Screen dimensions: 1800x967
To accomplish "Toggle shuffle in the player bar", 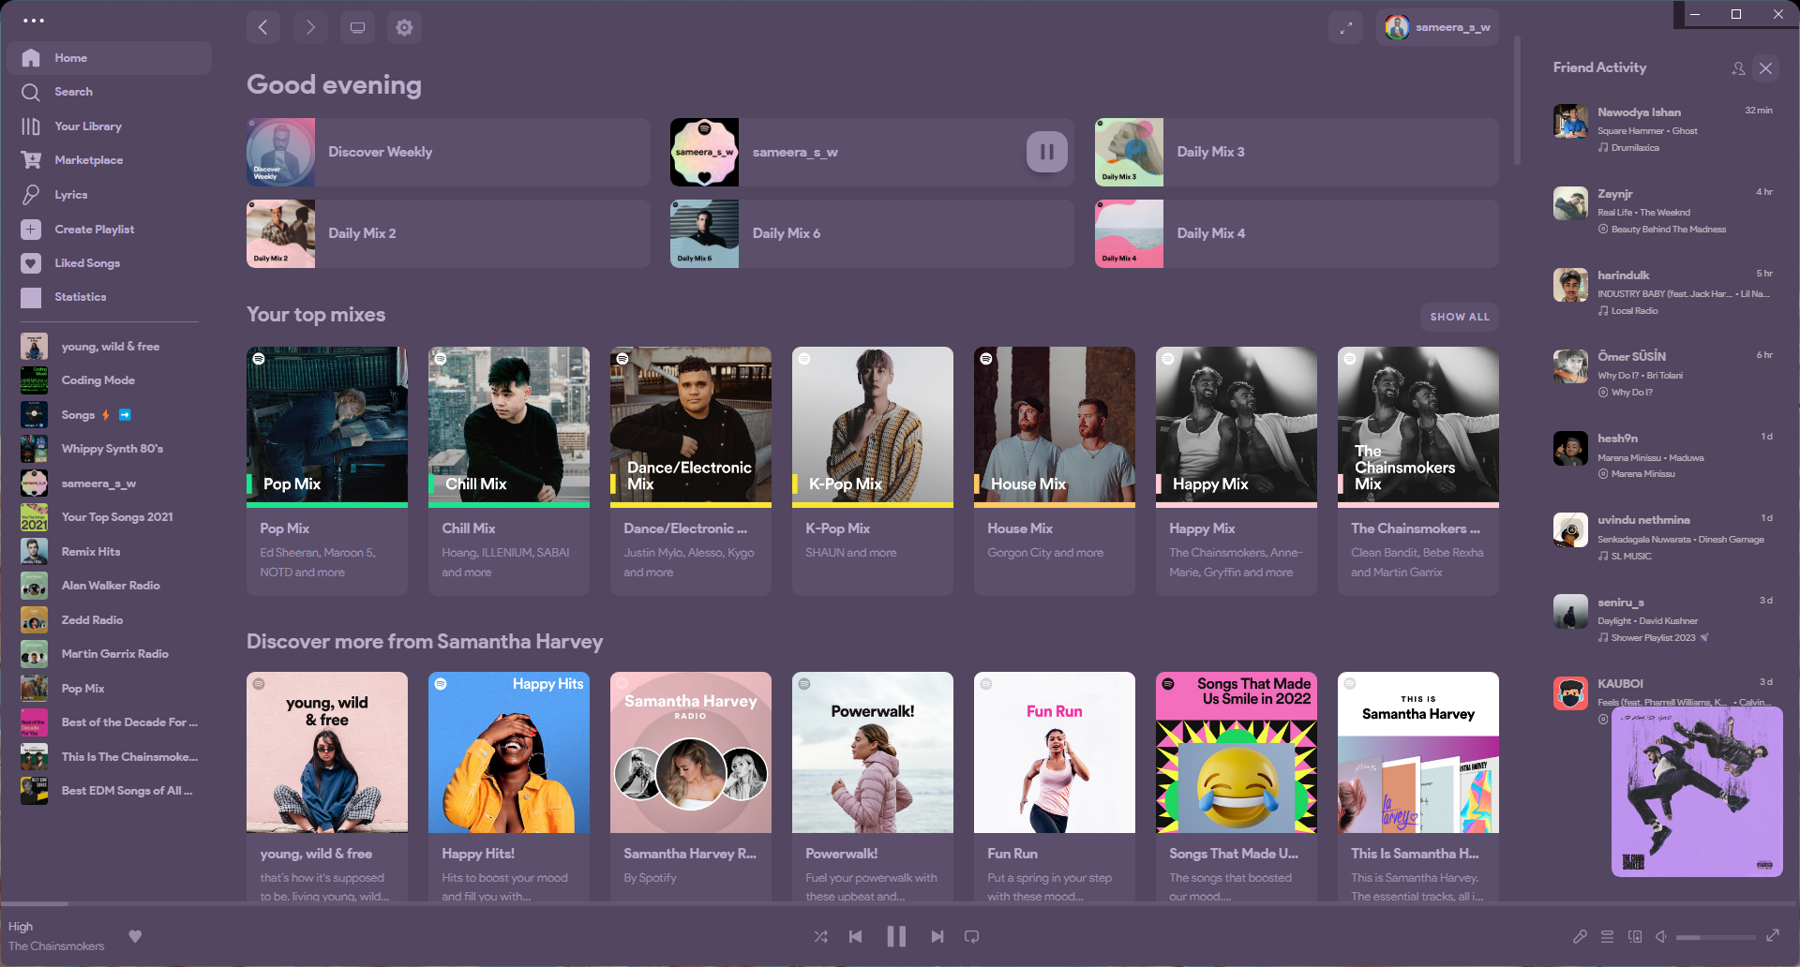I will coord(821,936).
